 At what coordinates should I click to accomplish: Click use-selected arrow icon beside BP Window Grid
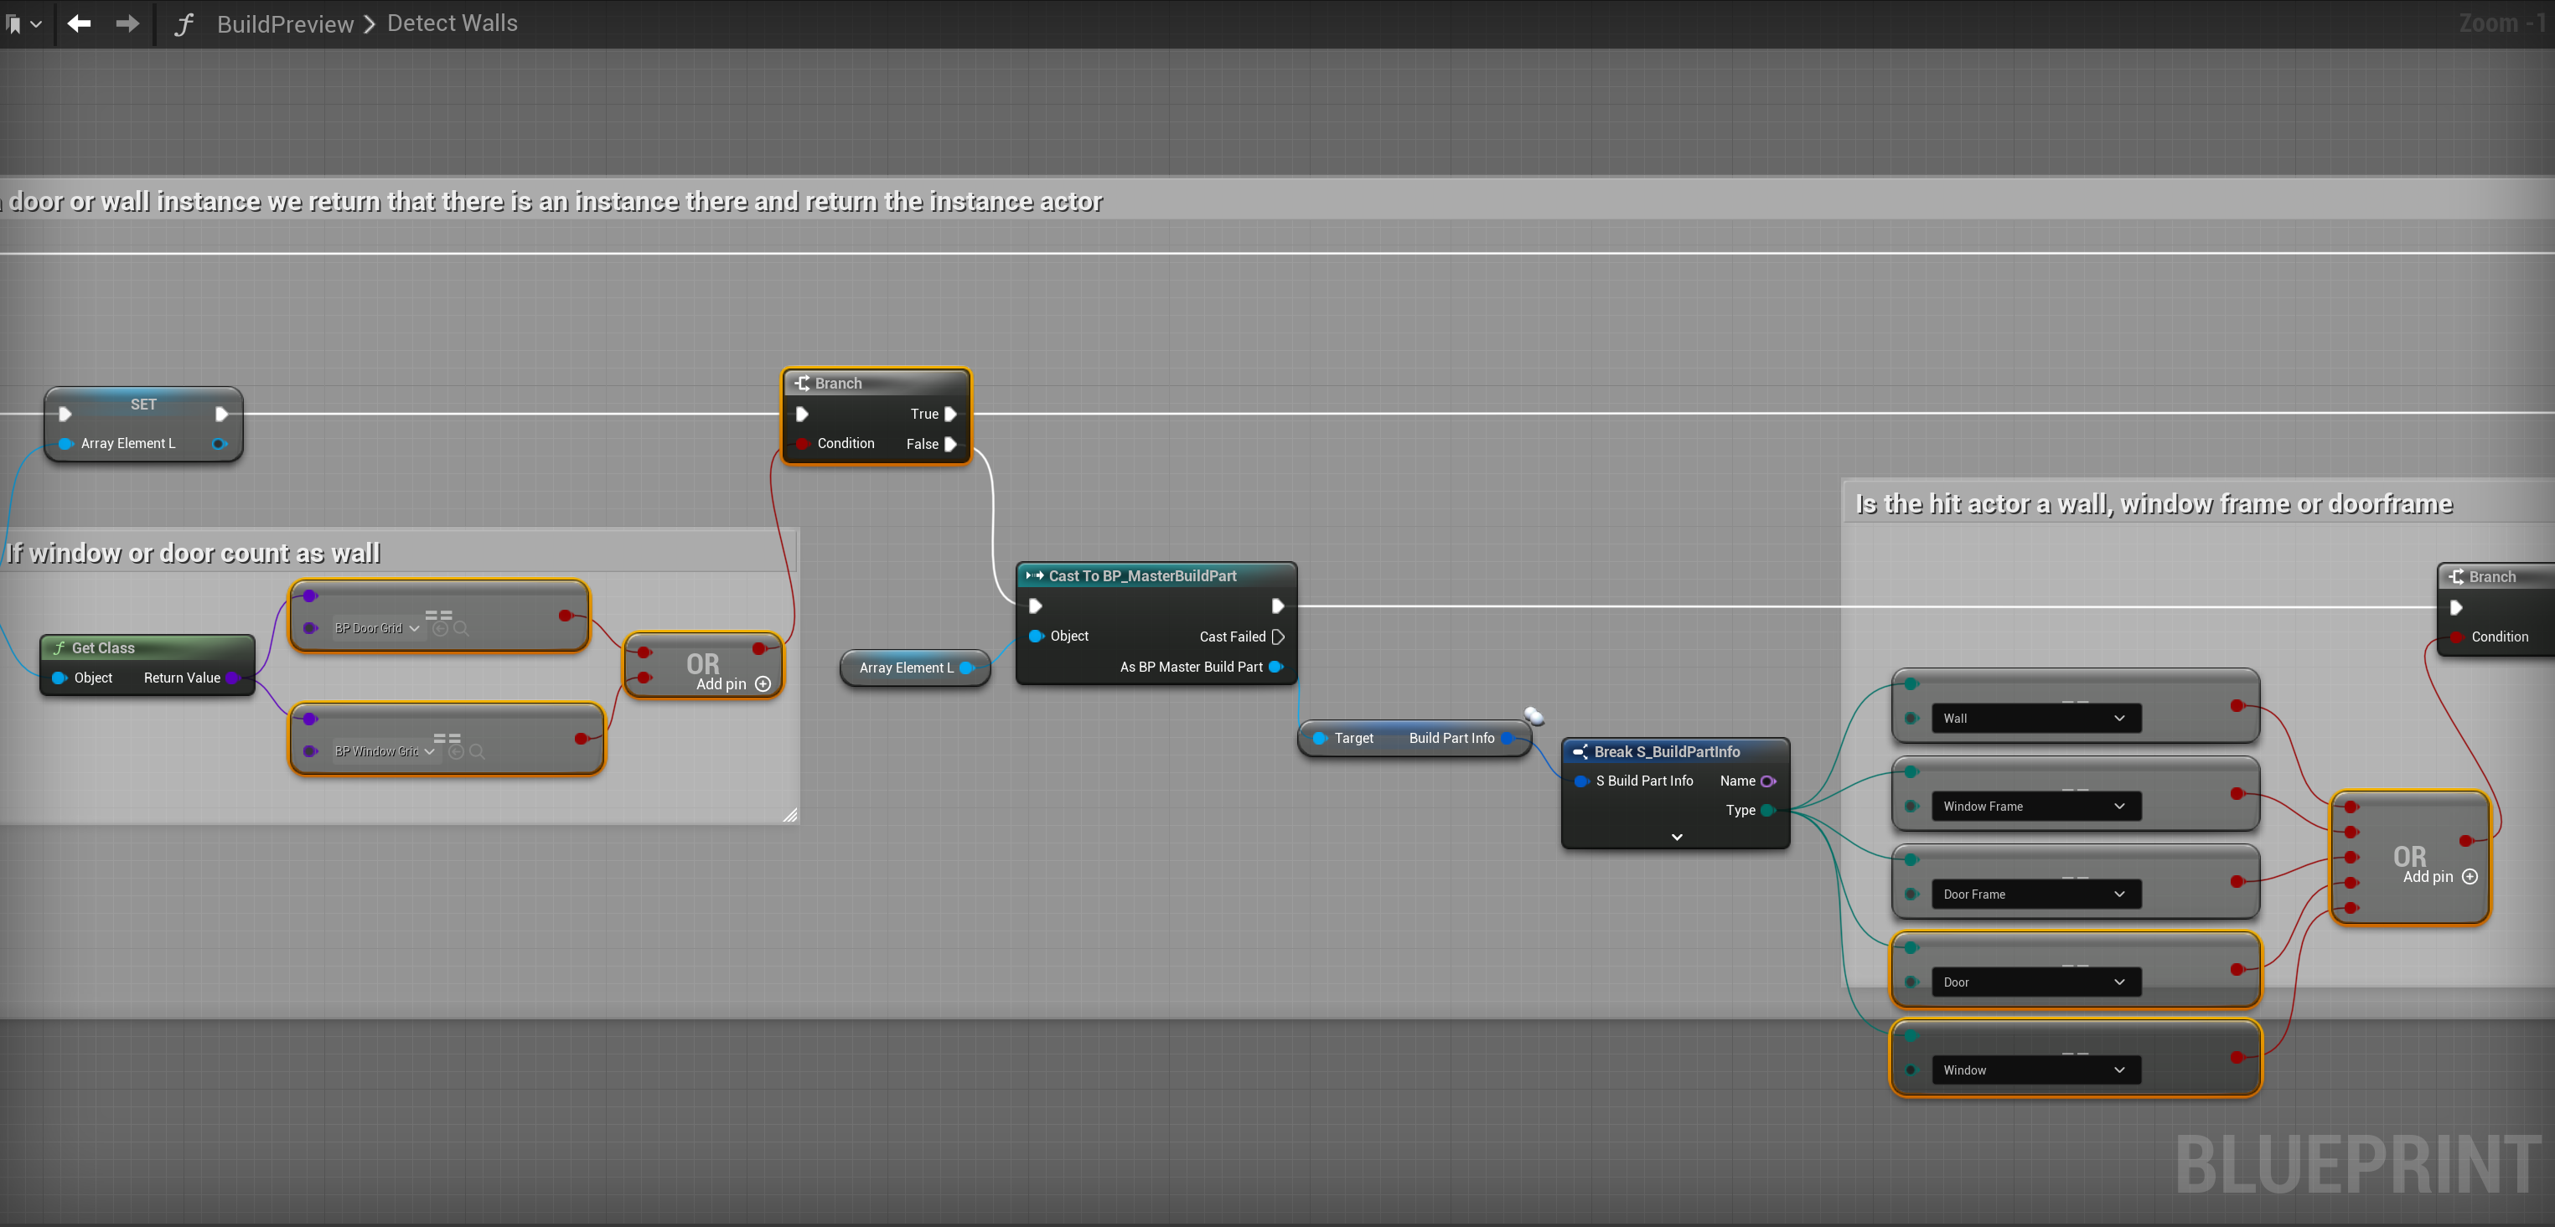456,751
